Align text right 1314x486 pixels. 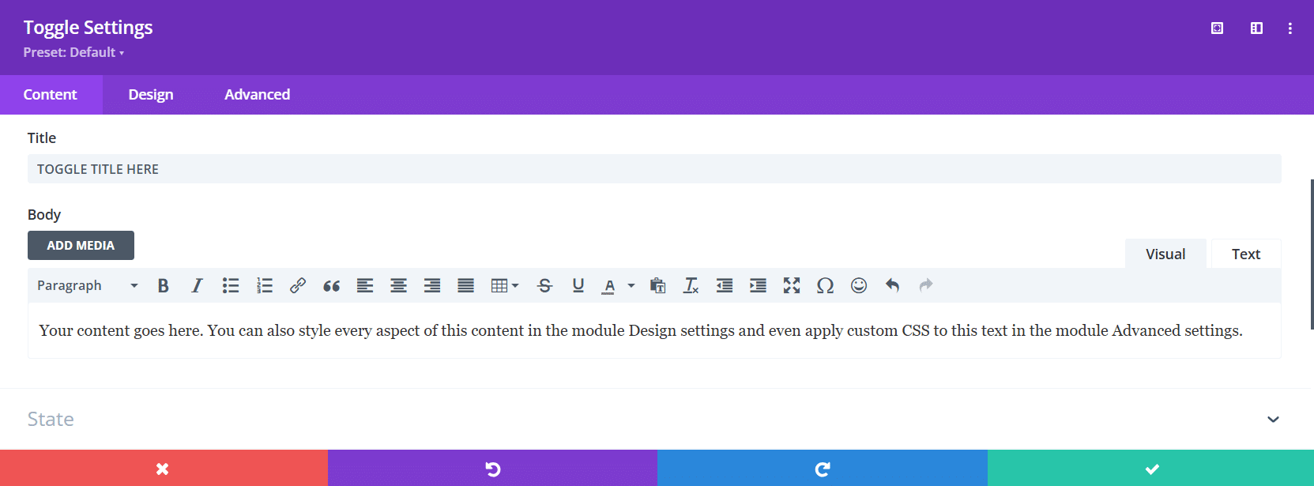432,286
